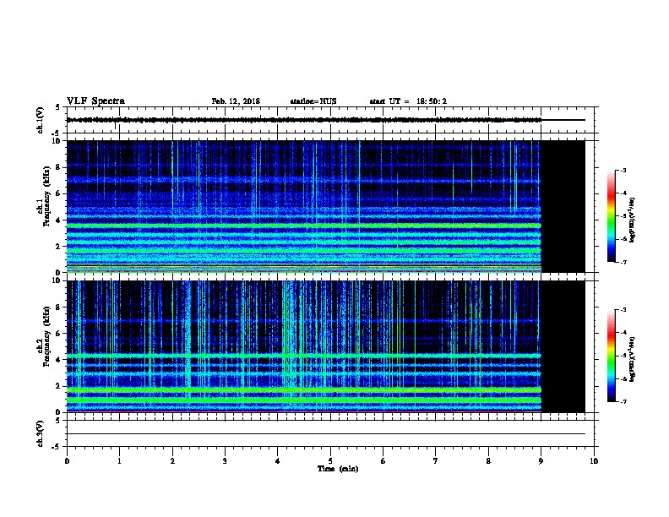Image resolution: width=669 pixels, height=517 pixels.
Task: Click the ch.1 color bar legend
Action: click(x=611, y=216)
